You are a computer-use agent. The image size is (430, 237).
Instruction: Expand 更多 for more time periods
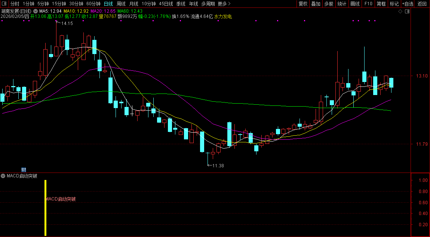point(224,4)
